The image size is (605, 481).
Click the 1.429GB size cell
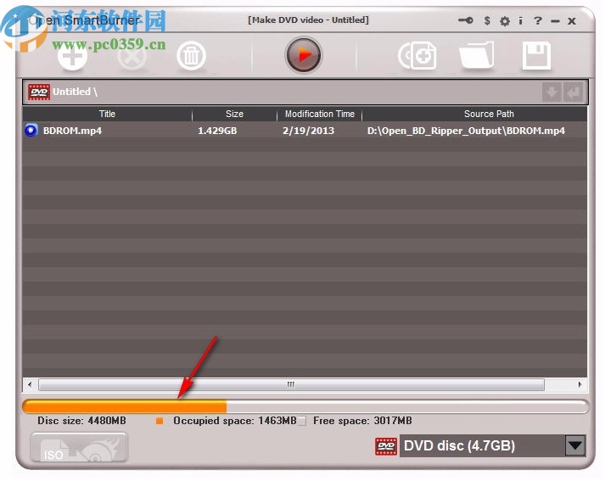[x=217, y=131]
